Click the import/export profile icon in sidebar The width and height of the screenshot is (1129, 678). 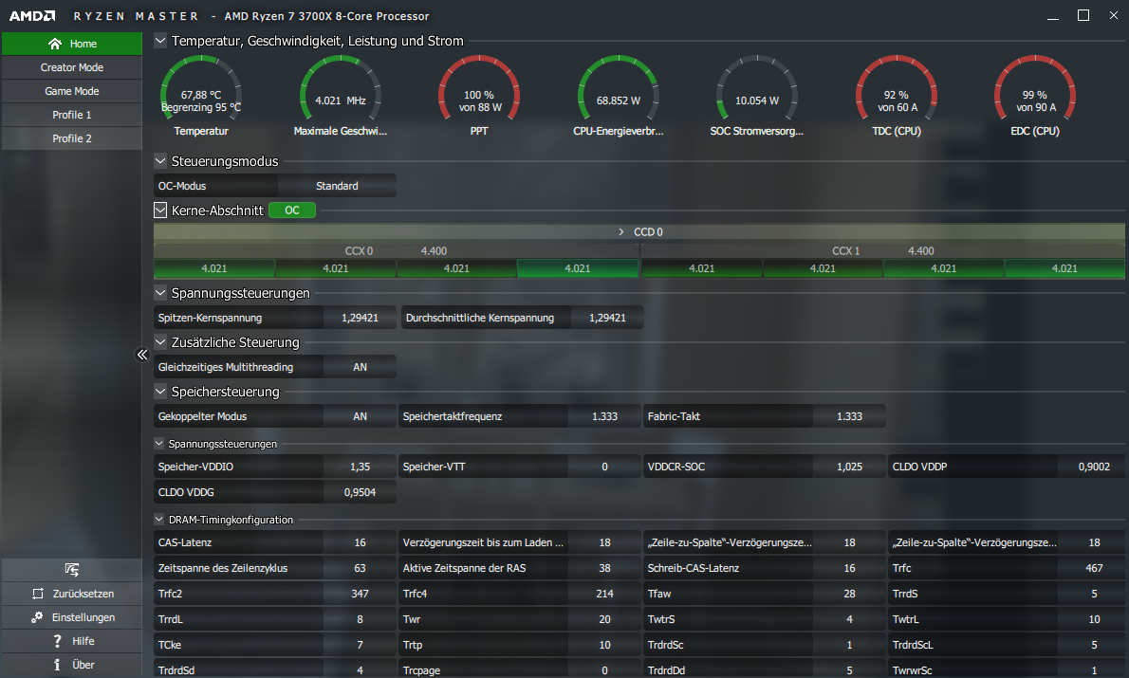click(x=72, y=569)
